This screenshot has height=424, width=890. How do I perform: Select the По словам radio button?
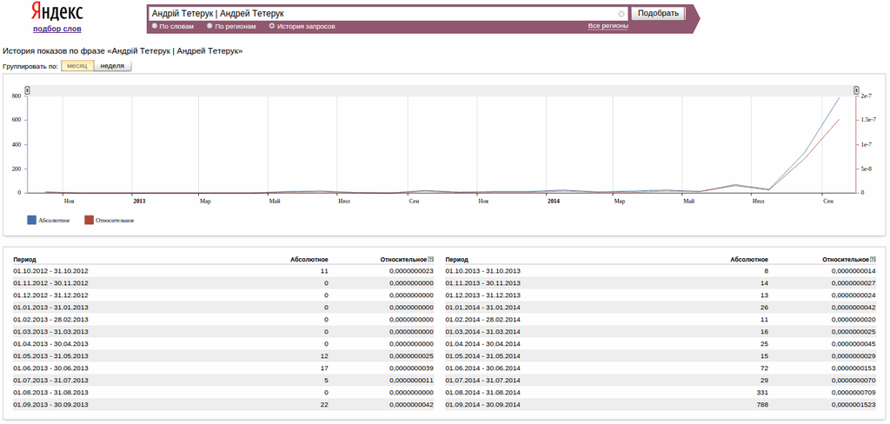coord(155,26)
